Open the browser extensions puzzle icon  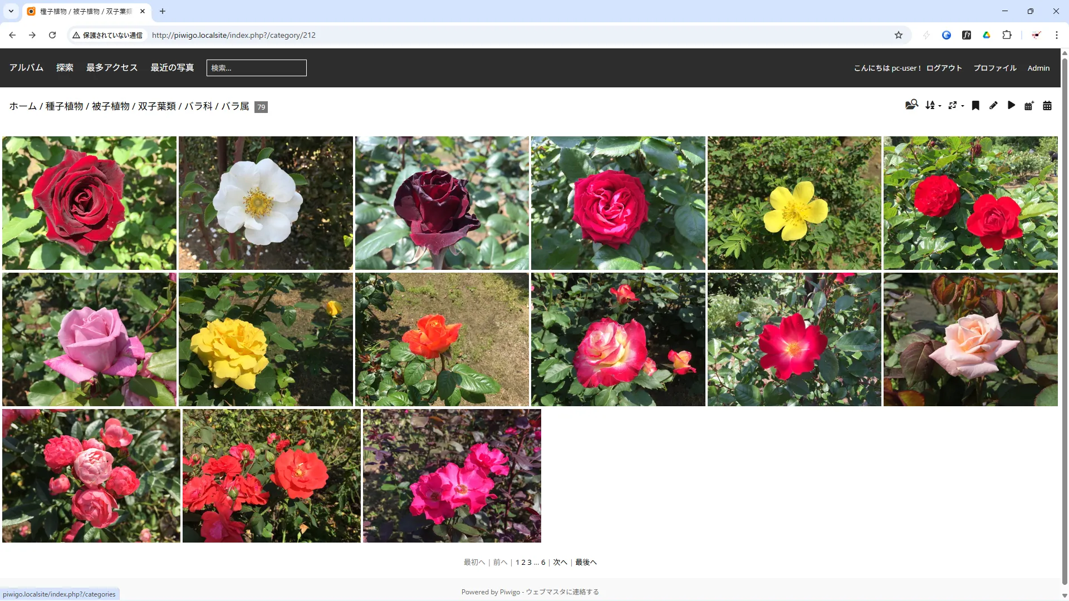pyautogui.click(x=1007, y=35)
